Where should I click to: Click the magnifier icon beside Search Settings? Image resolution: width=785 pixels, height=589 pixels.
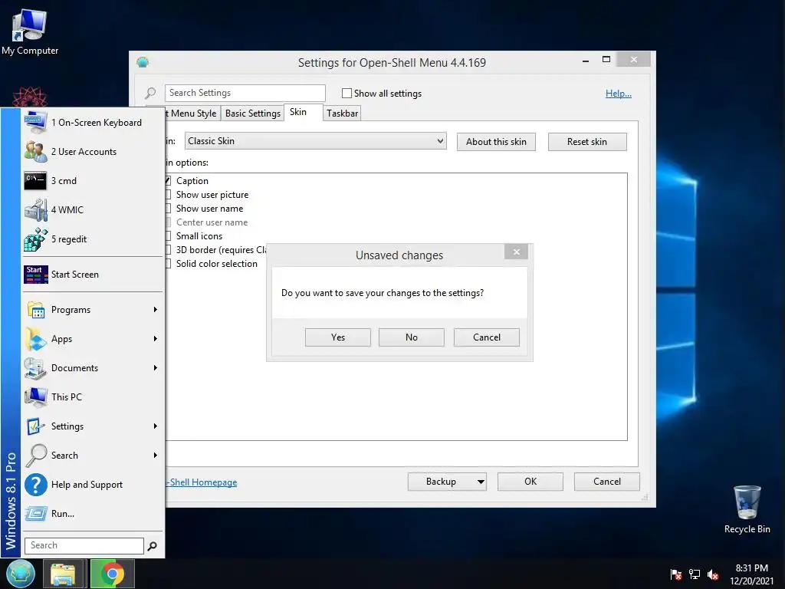150,93
